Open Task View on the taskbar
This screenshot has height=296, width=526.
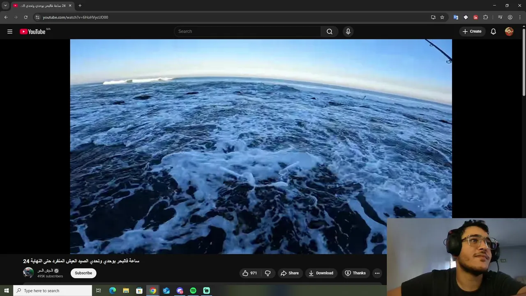tap(99, 291)
